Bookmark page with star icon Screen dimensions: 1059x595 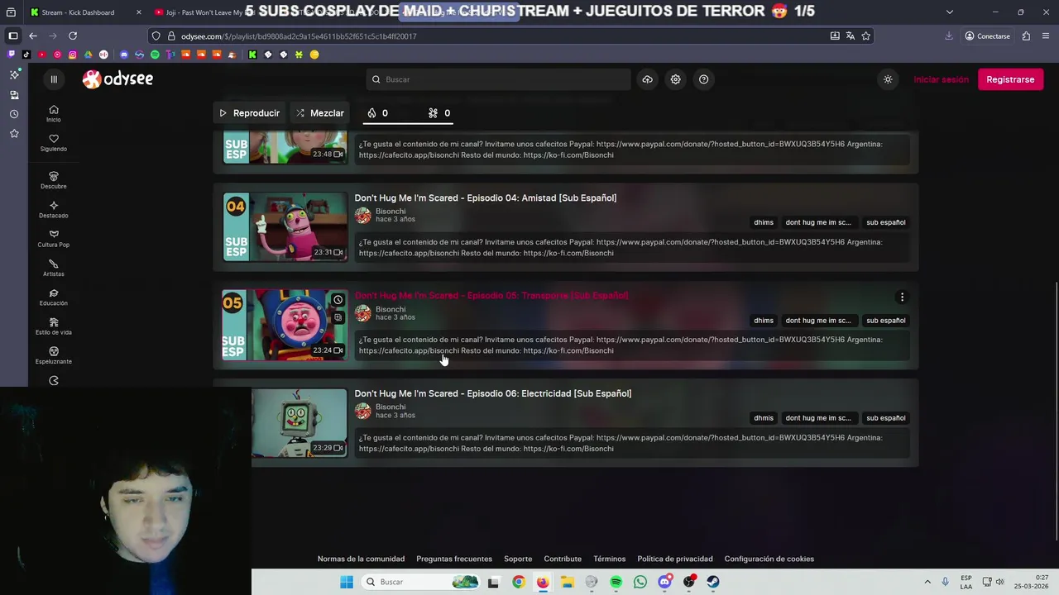coord(865,36)
